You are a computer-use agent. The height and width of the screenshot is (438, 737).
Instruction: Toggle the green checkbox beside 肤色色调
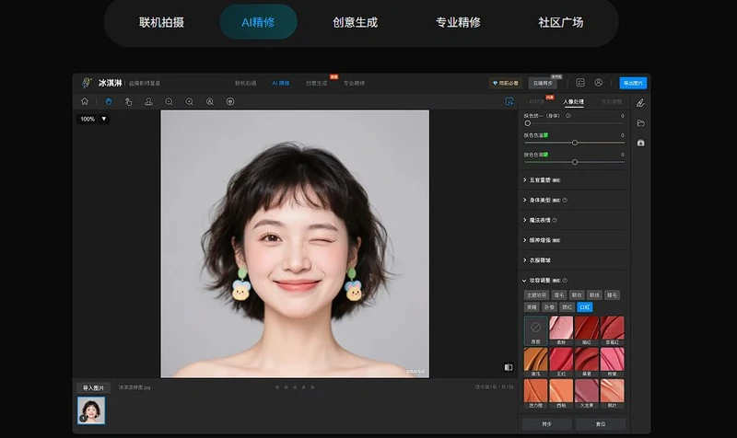coord(545,155)
